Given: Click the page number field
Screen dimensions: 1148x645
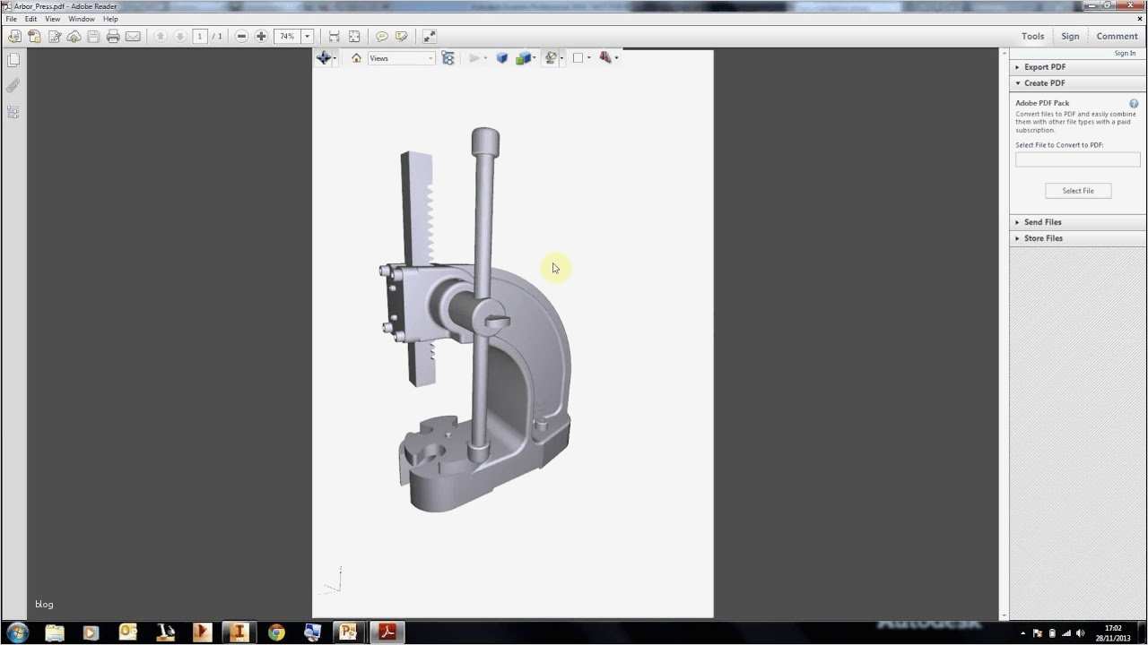Looking at the screenshot, I should click(x=200, y=37).
